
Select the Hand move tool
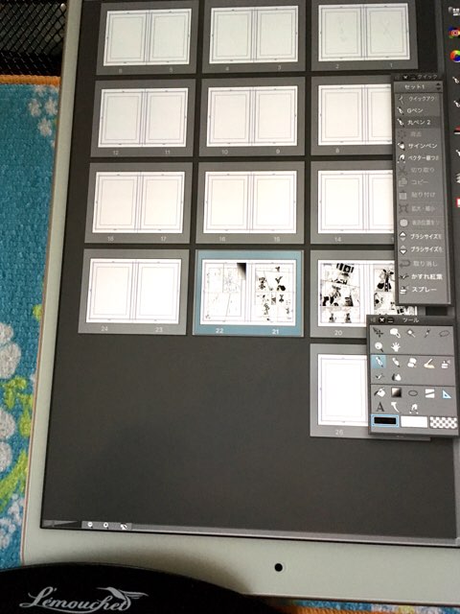(396, 347)
